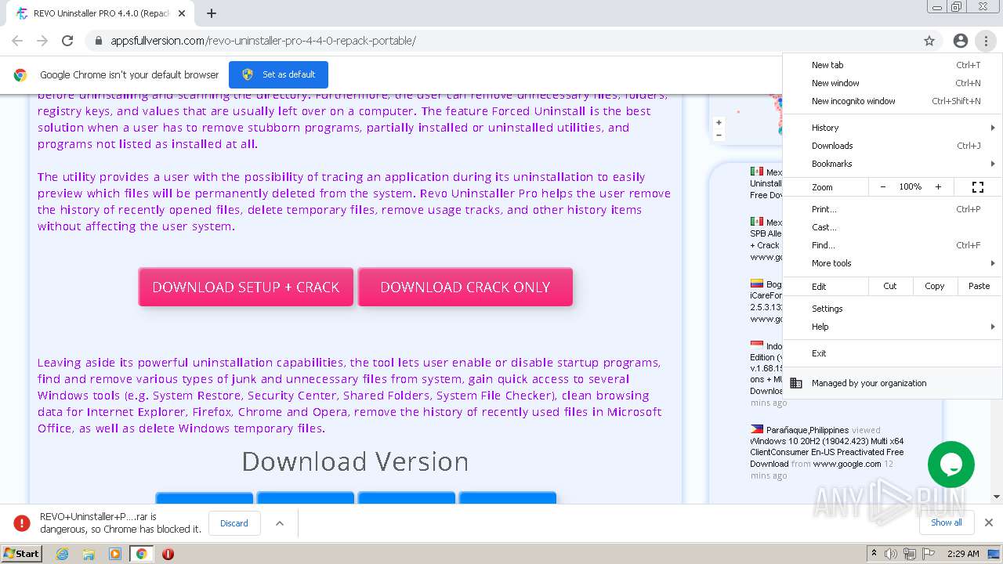Expand download options chevron
This screenshot has width=1003, height=564.
280,523
